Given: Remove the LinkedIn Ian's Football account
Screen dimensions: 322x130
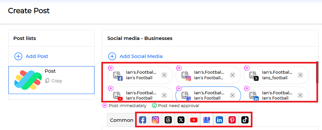Looking at the screenshot, I should pyautogui.click(x=300, y=95).
